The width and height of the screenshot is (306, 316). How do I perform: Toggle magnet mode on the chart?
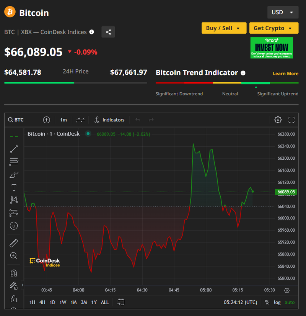click(14, 273)
